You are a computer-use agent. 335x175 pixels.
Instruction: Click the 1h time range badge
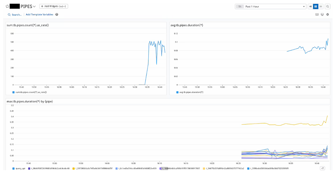[x=240, y=6]
